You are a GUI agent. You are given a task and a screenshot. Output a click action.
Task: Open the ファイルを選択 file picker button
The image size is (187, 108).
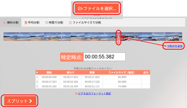97,8
